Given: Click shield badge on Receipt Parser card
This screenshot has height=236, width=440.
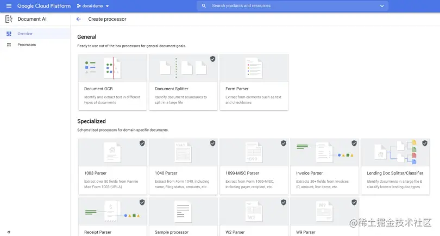Looking at the screenshot, I should (142, 202).
